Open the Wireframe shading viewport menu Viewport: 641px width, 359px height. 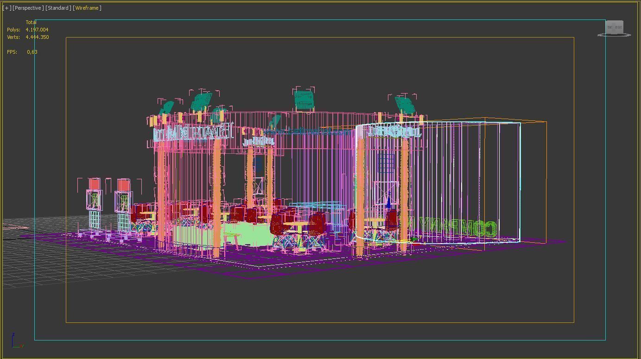click(87, 8)
